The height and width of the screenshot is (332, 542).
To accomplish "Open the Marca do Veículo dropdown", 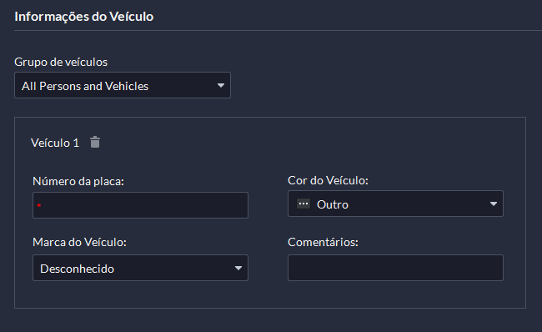I will 140,268.
